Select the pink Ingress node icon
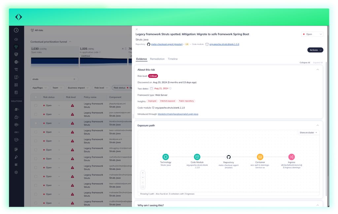The image size is (338, 214). [x=291, y=157]
